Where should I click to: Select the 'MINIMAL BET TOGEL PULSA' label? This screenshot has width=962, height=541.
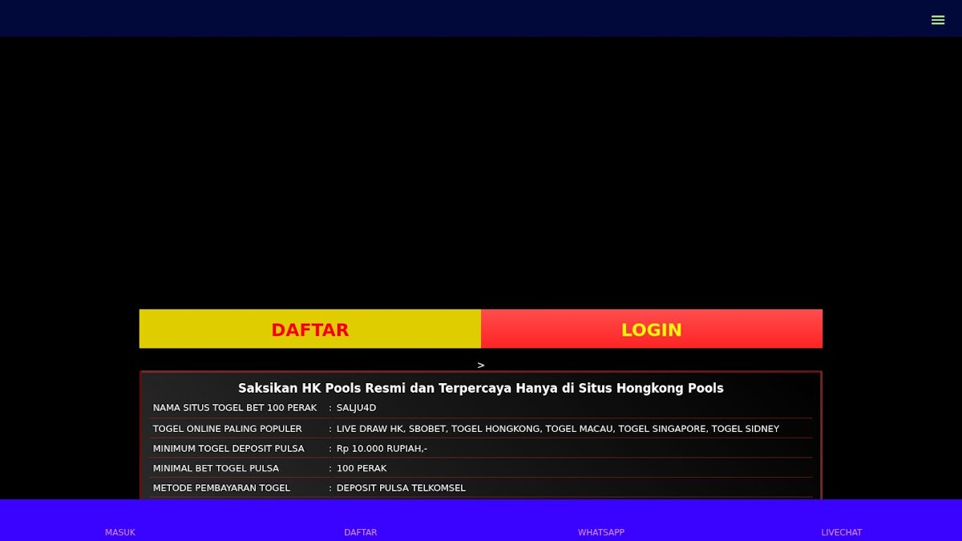pos(216,468)
